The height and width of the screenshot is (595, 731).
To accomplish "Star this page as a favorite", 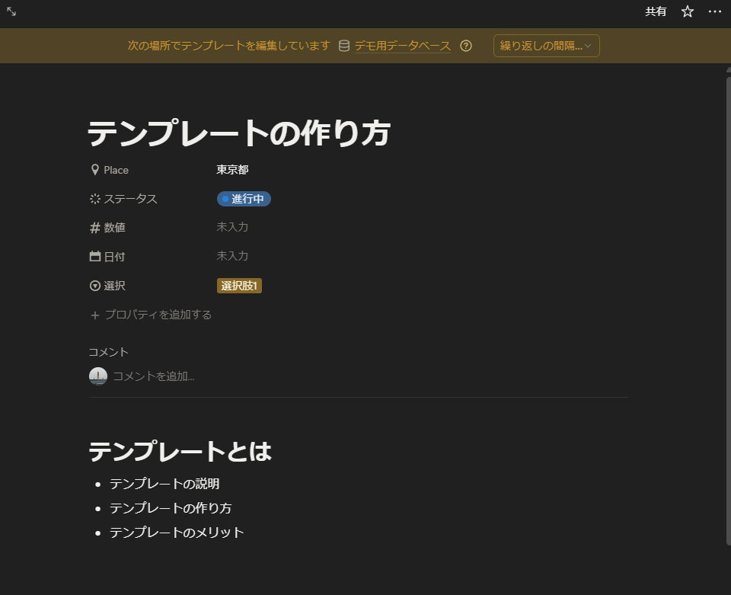I will pos(688,11).
